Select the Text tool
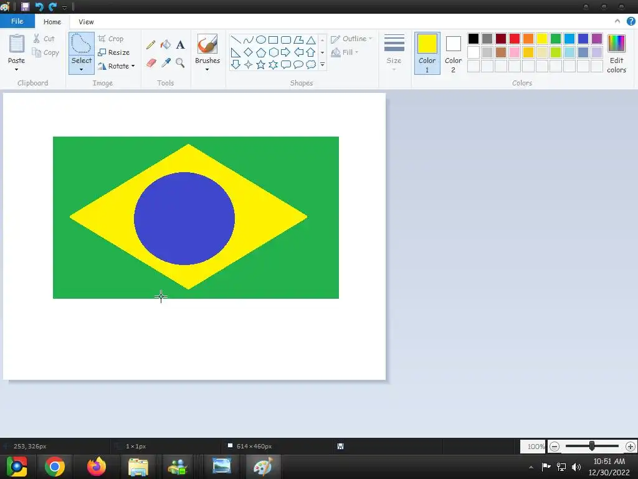638x479 pixels. (x=180, y=45)
